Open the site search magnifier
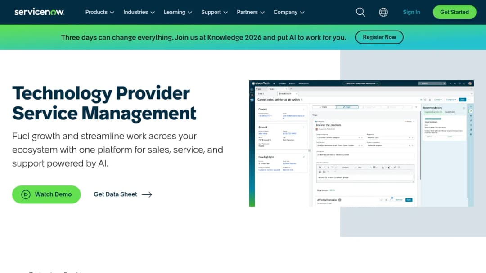Viewport: 486px width, 273px height. tap(360, 12)
